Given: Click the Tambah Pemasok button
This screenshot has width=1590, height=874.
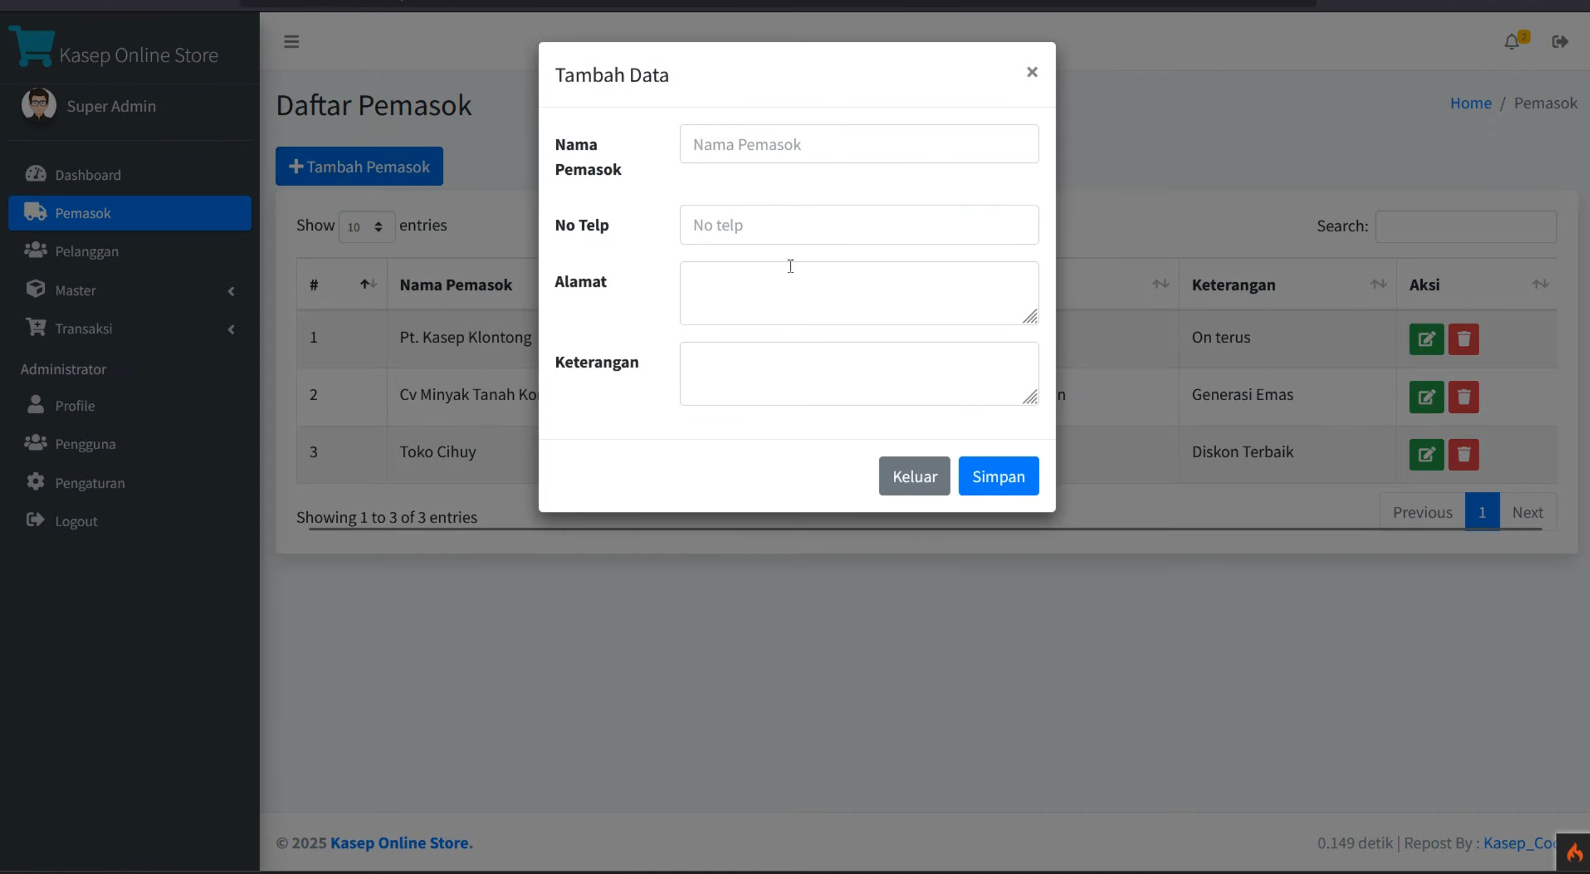Looking at the screenshot, I should (359, 166).
